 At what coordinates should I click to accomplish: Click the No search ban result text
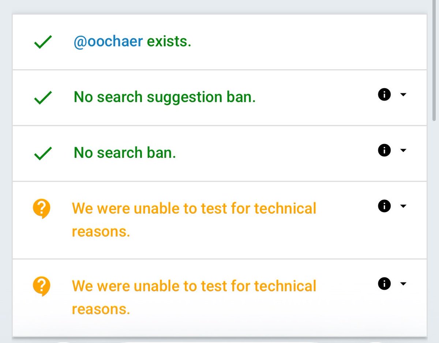[125, 153]
